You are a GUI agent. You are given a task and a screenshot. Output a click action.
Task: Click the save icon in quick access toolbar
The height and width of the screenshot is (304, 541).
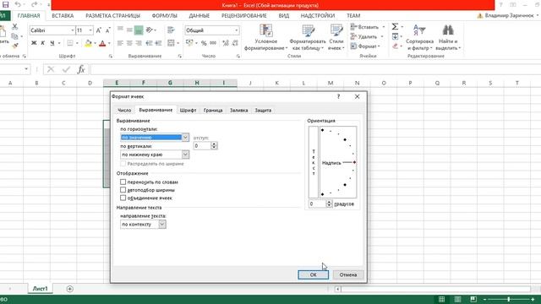[5, 4]
